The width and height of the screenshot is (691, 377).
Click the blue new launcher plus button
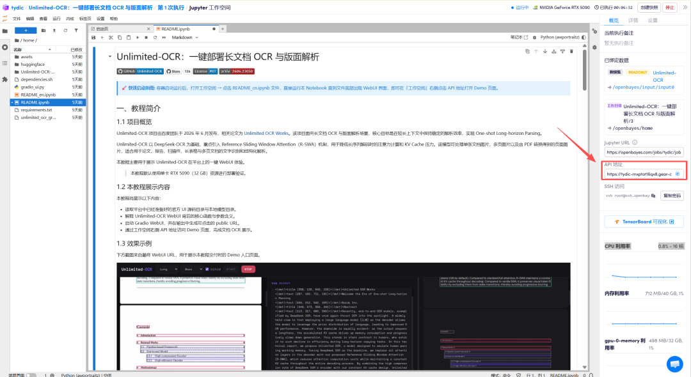tap(26, 31)
